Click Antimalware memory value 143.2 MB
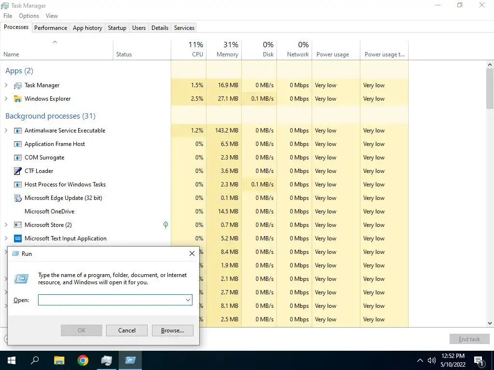The width and height of the screenshot is (494, 370). (x=227, y=131)
